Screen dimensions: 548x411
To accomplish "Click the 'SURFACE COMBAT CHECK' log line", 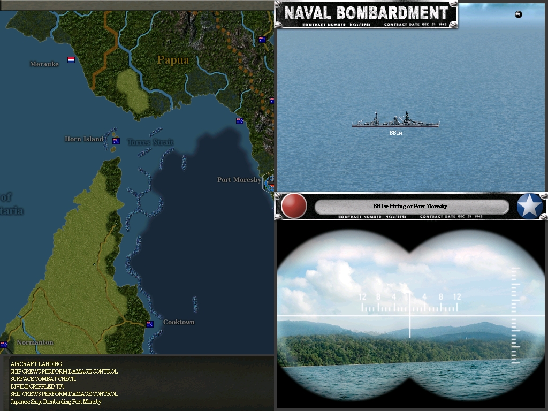I will click(43, 379).
